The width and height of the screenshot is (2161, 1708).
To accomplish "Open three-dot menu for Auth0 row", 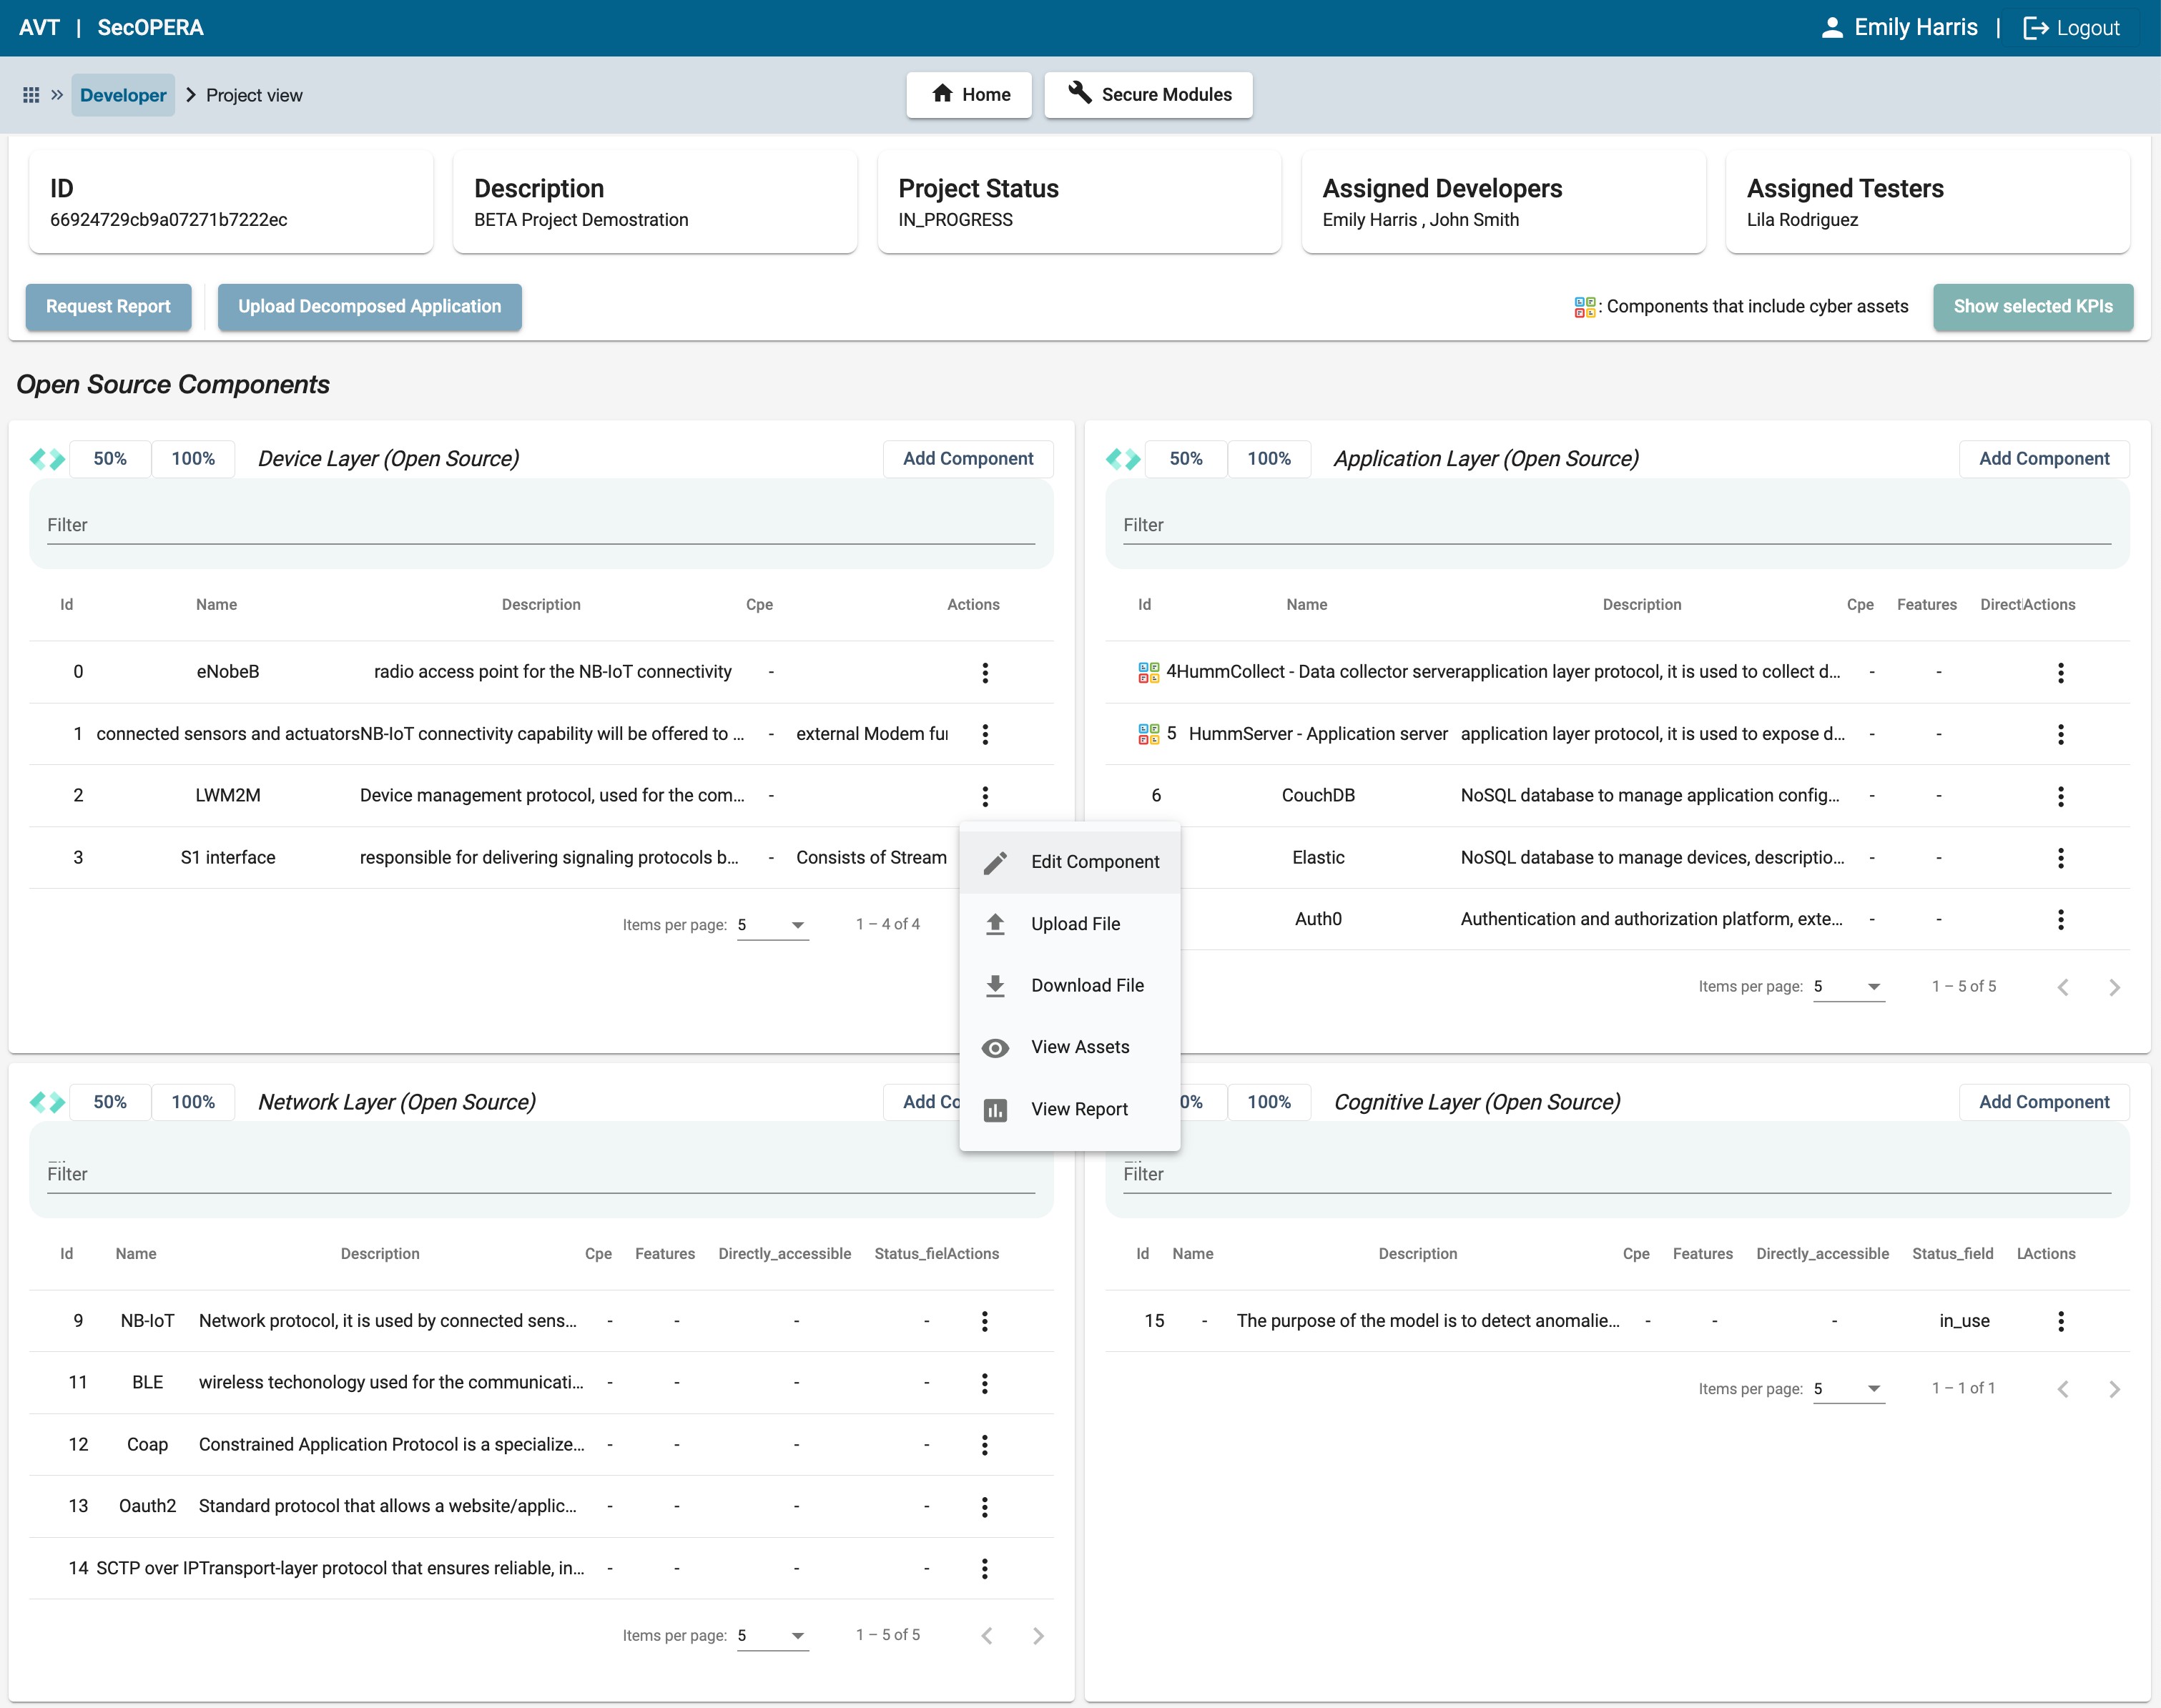I will click(x=2060, y=919).
